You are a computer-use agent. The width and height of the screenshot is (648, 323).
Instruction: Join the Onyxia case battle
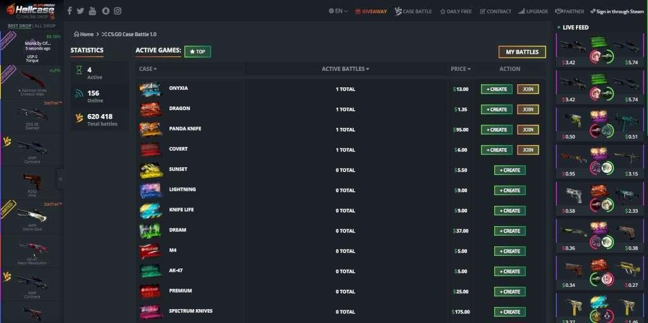pos(528,89)
